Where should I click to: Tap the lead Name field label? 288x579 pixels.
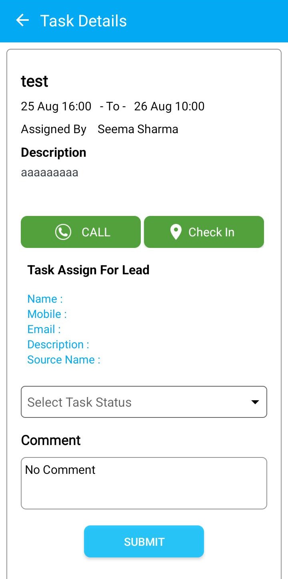[45, 299]
